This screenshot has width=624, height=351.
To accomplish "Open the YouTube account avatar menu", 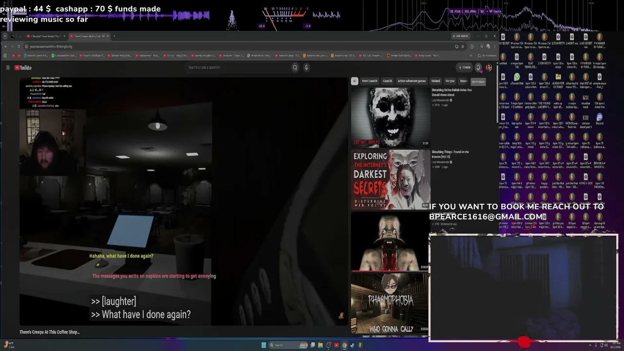I will [488, 67].
